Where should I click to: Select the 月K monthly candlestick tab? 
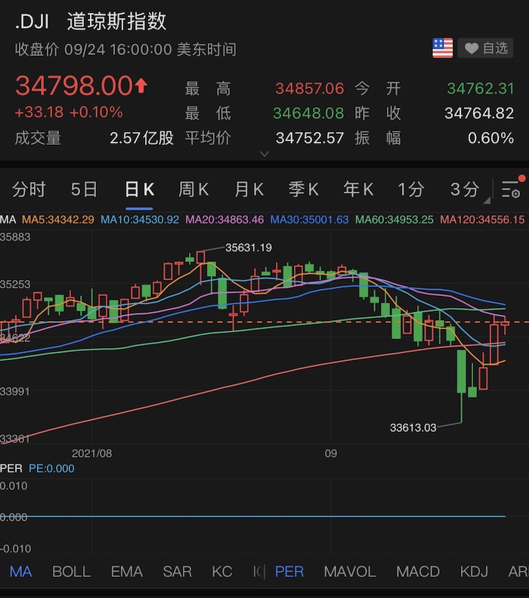(x=249, y=190)
